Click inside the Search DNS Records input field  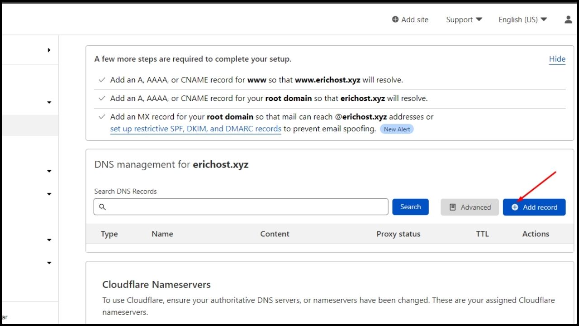click(x=240, y=206)
